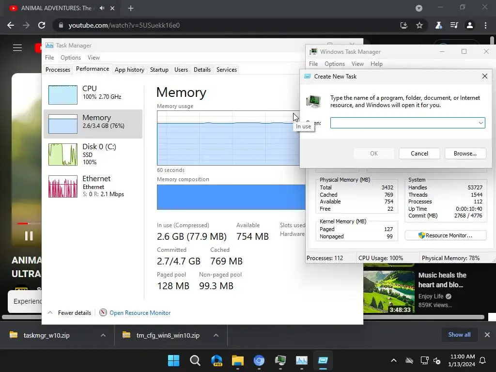496x372 pixels.
Task: Open the Chrome tab search dropdown
Action: 419,8
